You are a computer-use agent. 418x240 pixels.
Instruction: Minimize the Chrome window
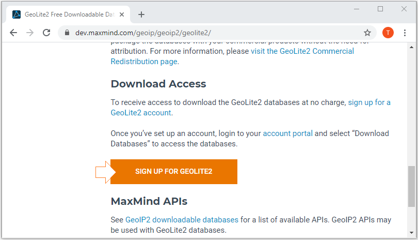pos(357,9)
